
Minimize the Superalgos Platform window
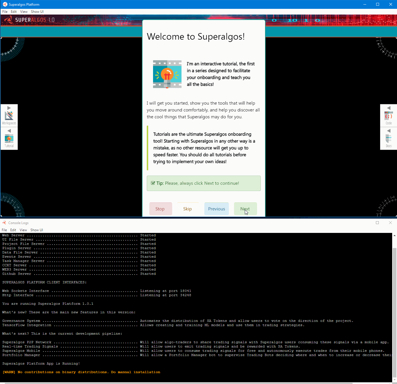click(x=365, y=4)
